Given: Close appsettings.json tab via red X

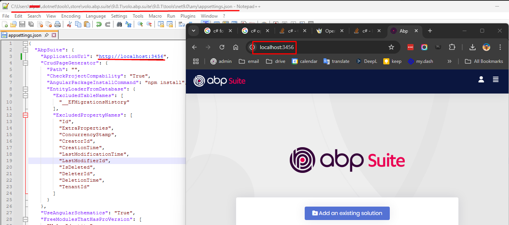Looking at the screenshot, I should click(54, 35).
